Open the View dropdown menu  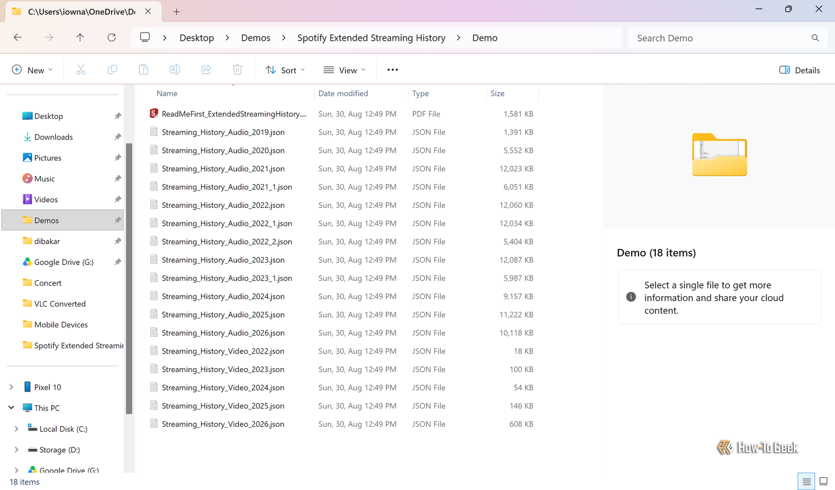[x=345, y=70]
